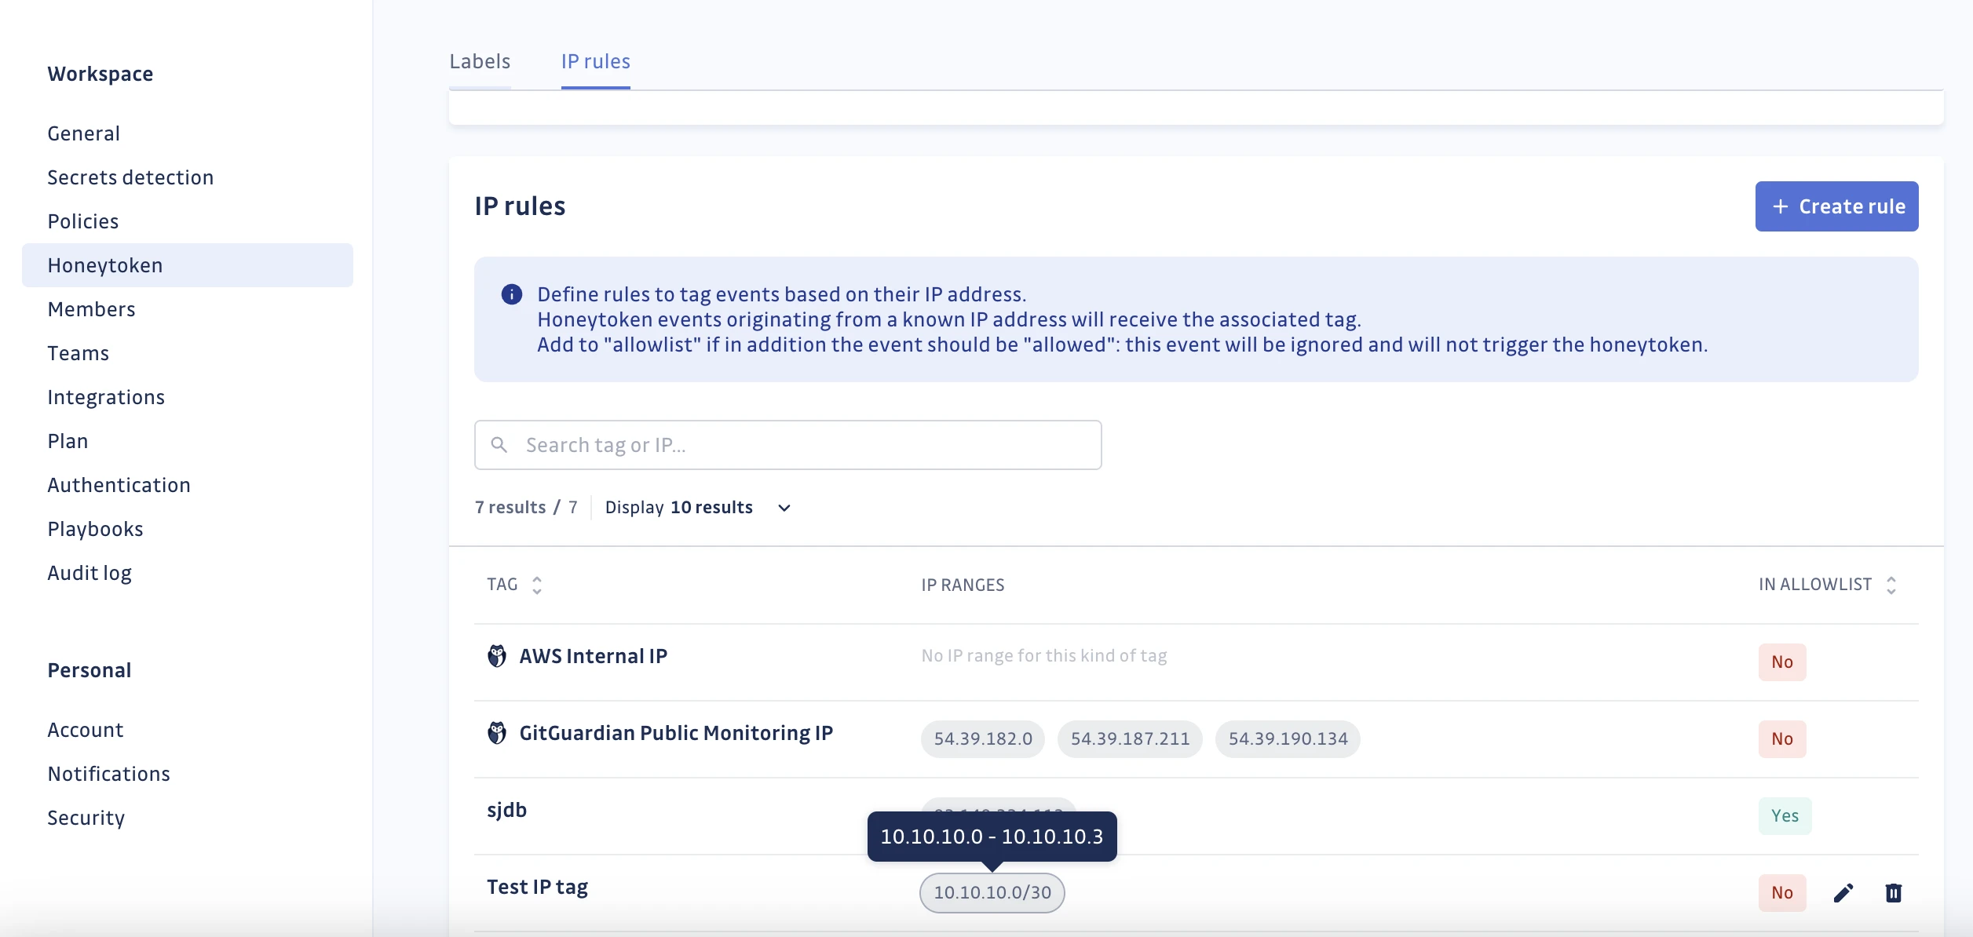Click the 54.39.182.0 IP address chip
The width and height of the screenshot is (1973, 937).
[x=981, y=738]
